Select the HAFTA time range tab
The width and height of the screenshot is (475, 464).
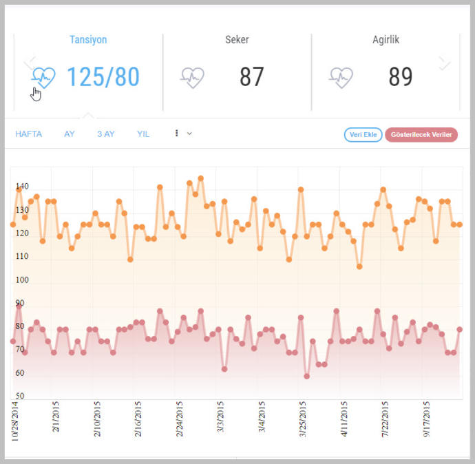click(28, 134)
